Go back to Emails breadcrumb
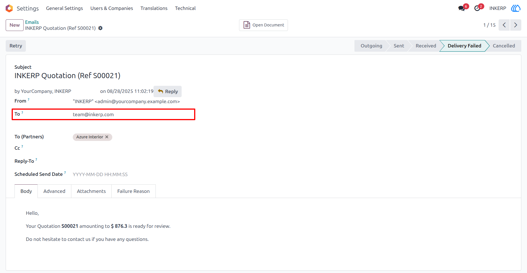The image size is (527, 273). [x=32, y=22]
